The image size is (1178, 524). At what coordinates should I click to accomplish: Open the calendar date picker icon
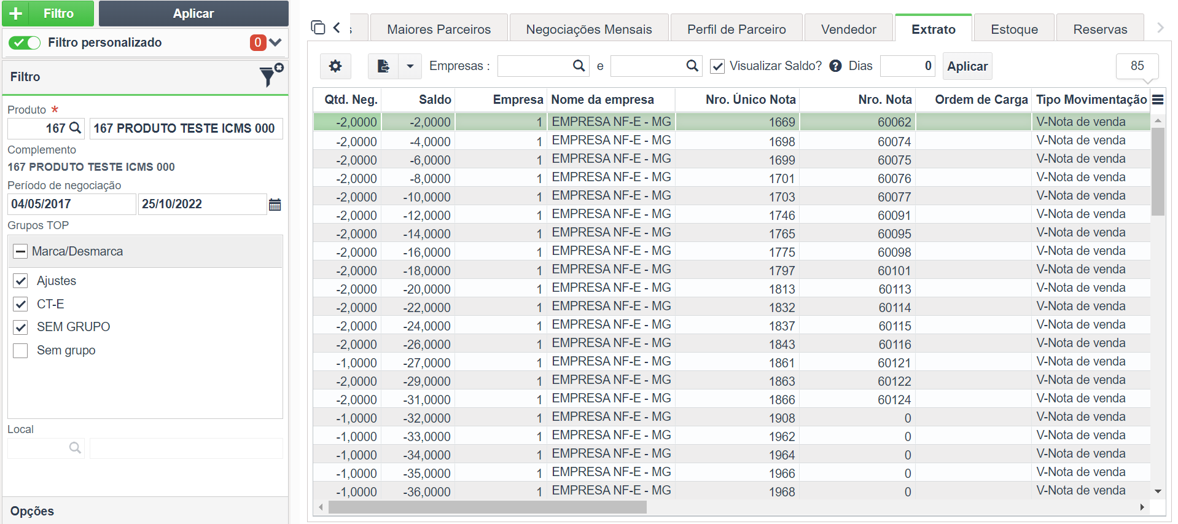point(275,205)
